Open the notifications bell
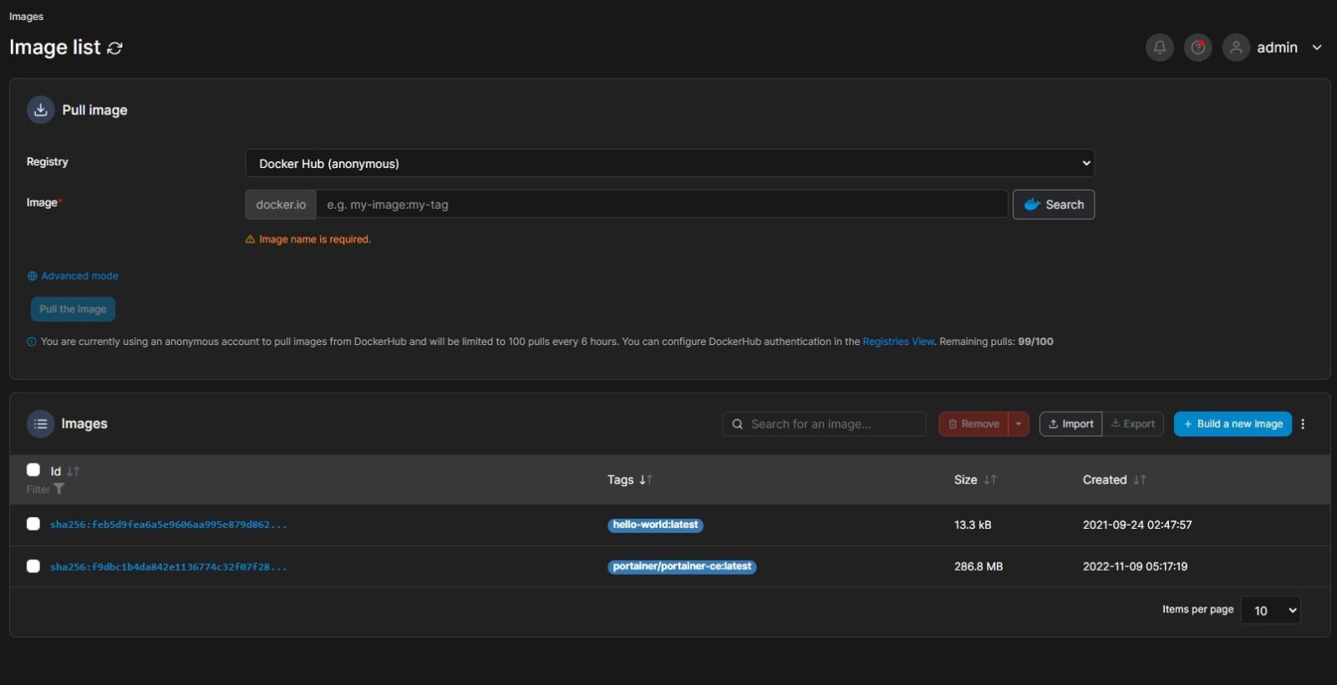 [1159, 48]
